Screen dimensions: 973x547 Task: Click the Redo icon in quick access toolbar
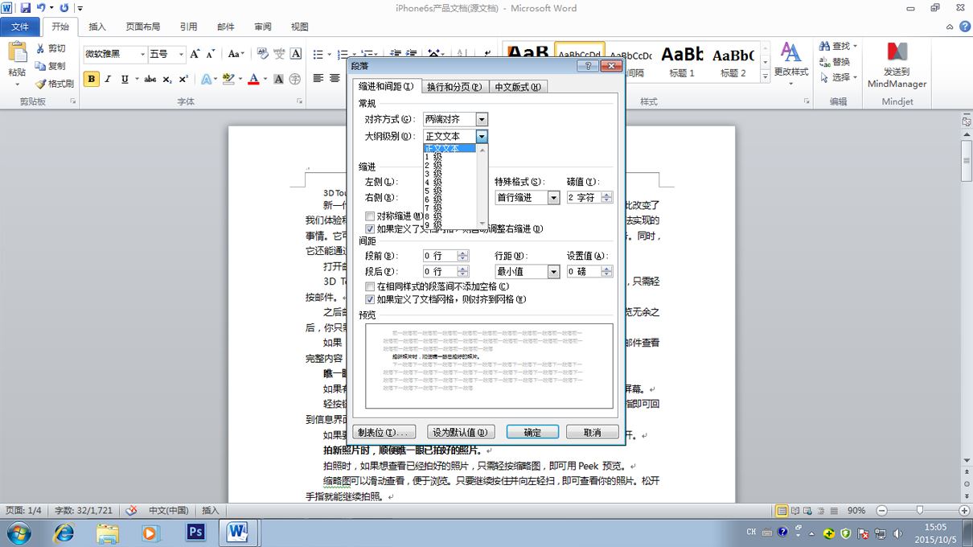point(64,8)
